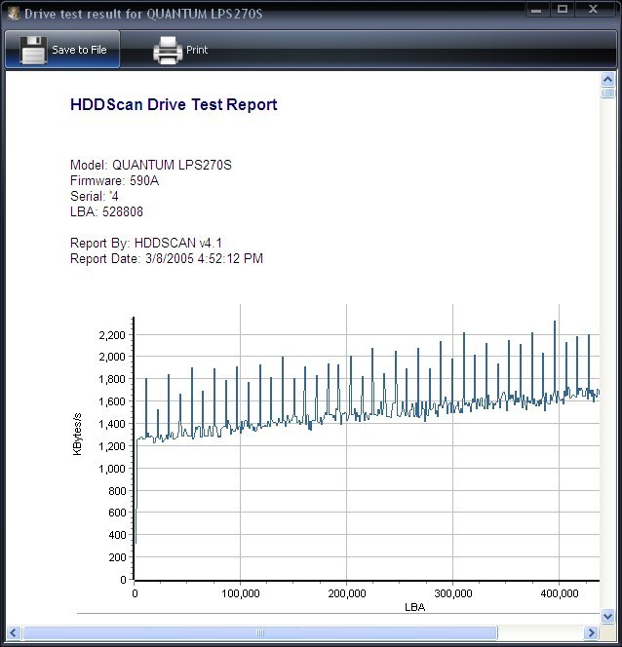This screenshot has height=647, width=622.
Task: Click the '1,600' y-axis value
Action: pyautogui.click(x=112, y=401)
